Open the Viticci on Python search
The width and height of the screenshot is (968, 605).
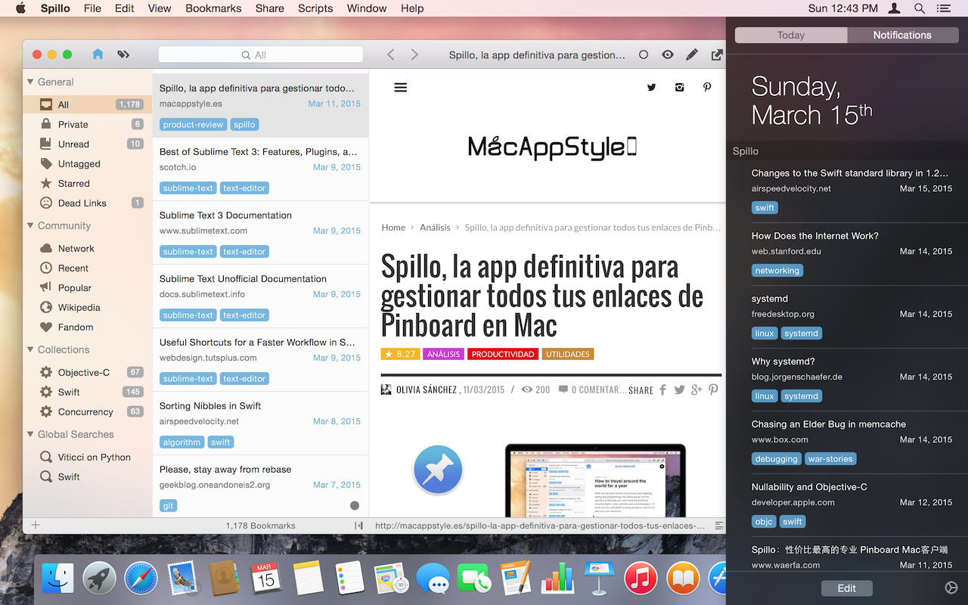point(87,457)
